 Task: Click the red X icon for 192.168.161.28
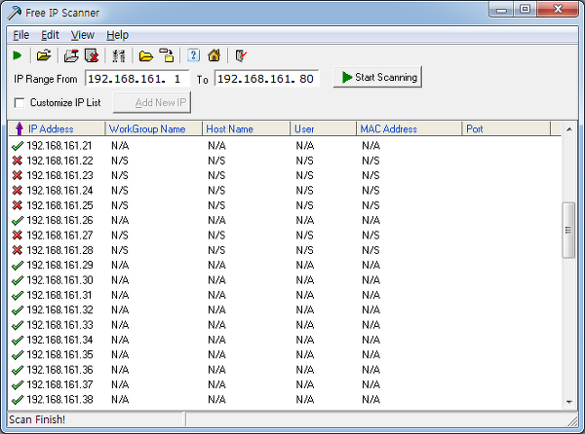(x=18, y=250)
